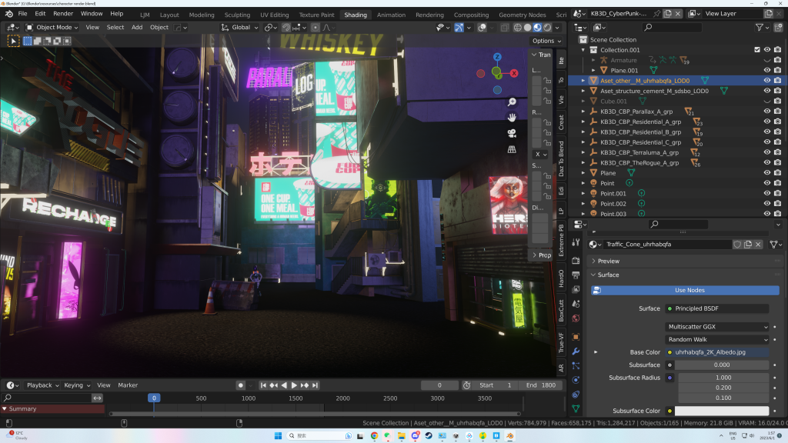This screenshot has width=788, height=443.
Task: Select rendered viewport shading
Action: click(547, 28)
